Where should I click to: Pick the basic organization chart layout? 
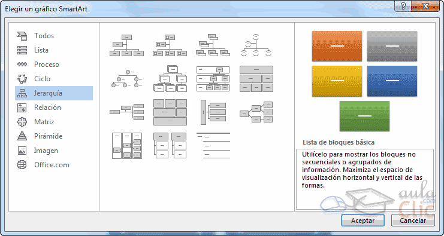pyautogui.click(x=126, y=45)
